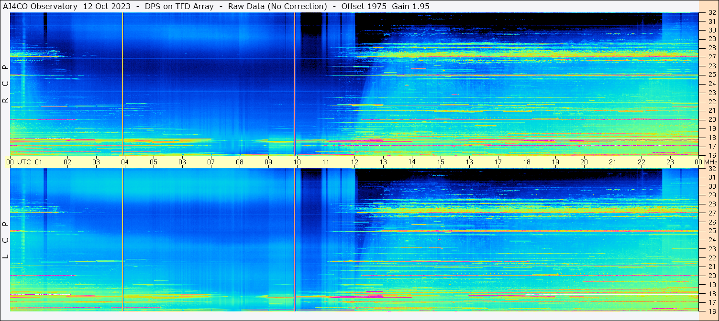This screenshot has height=321, width=719.
Task: Click the 04 UTC hour marker
Action: [x=124, y=162]
